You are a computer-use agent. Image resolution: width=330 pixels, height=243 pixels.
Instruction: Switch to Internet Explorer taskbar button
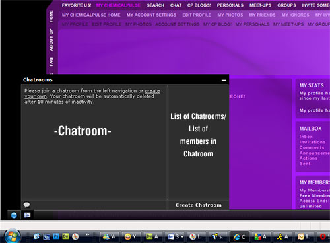[x=240, y=237]
